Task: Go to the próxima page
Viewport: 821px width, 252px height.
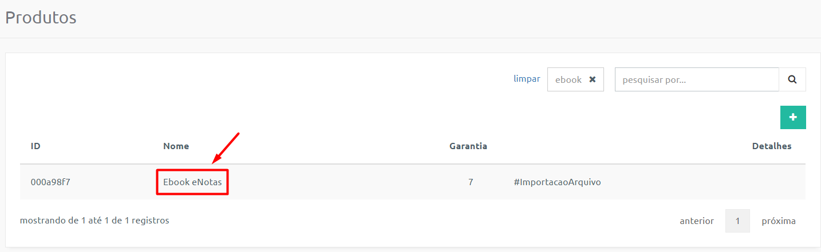Action: [779, 221]
